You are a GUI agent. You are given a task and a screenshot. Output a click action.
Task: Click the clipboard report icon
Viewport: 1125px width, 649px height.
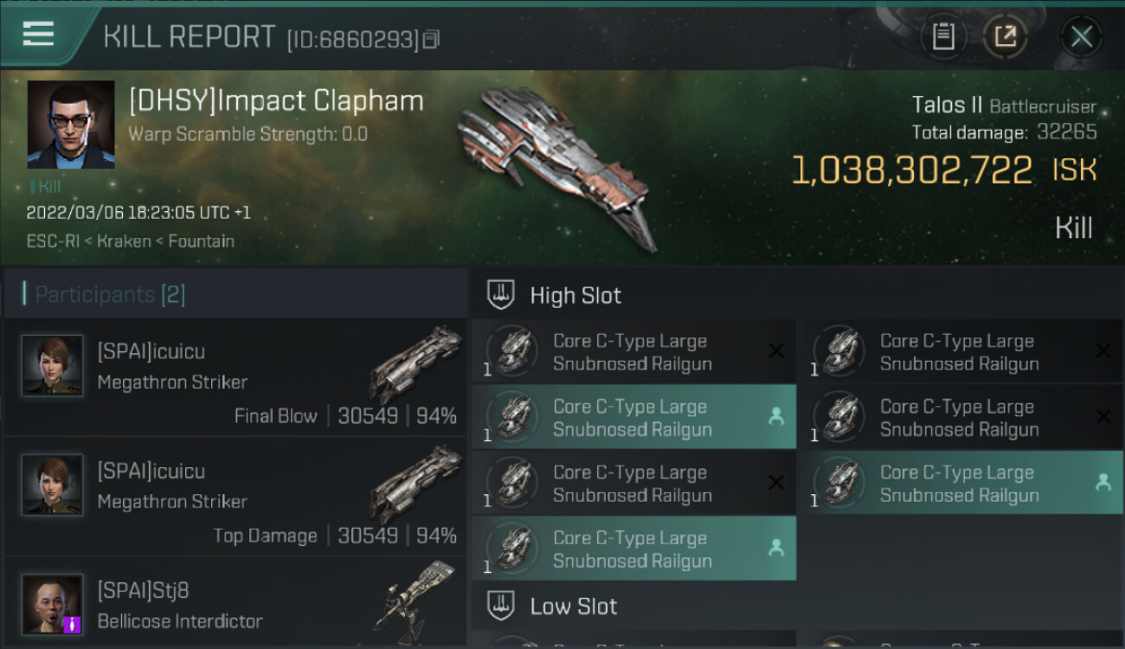coord(943,36)
